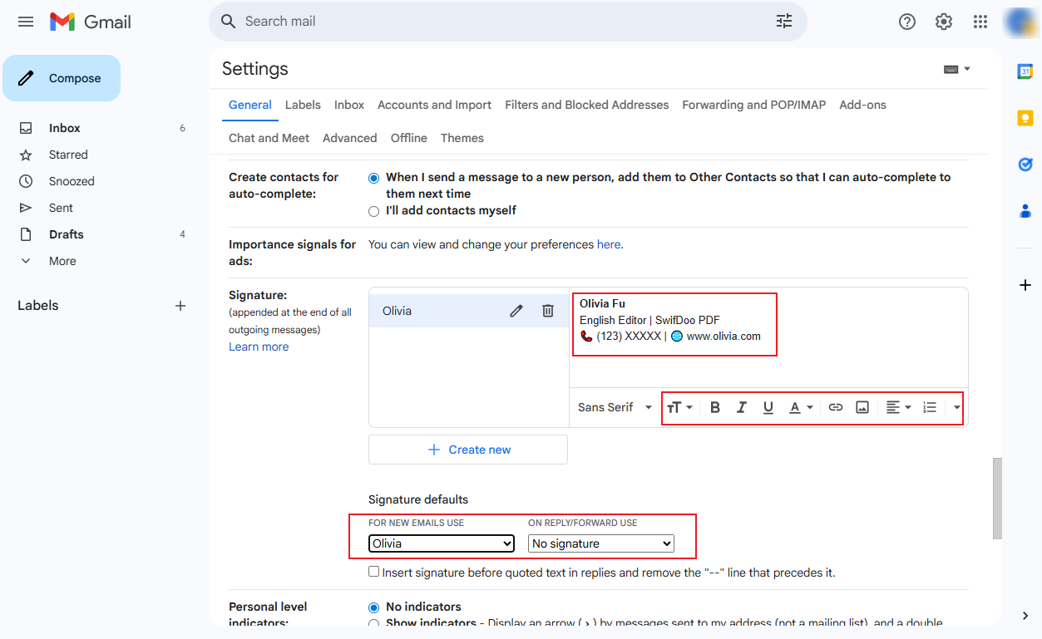
Task: Click the Create new signature button
Action: tap(468, 450)
